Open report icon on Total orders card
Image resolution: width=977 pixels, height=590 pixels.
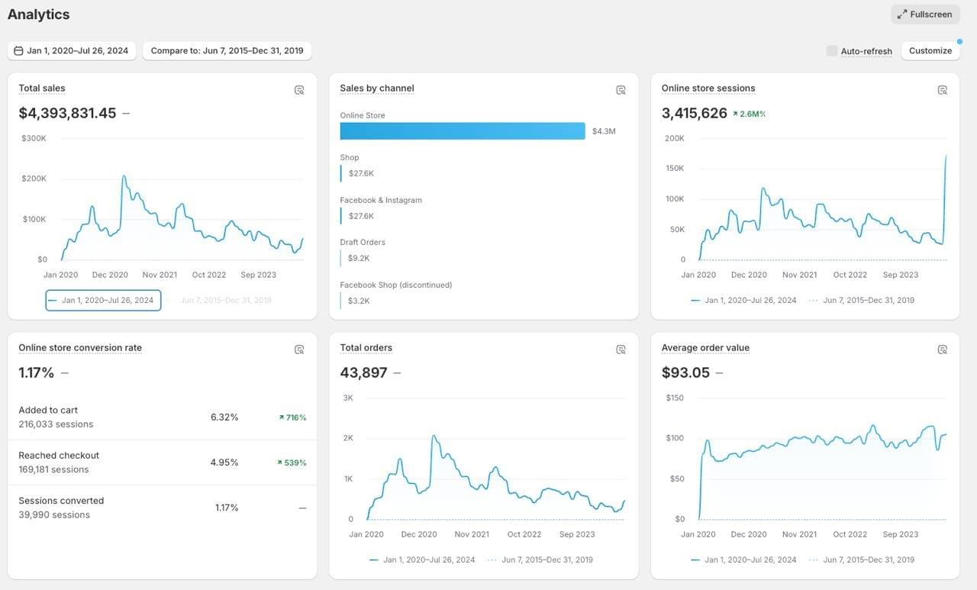[621, 350]
